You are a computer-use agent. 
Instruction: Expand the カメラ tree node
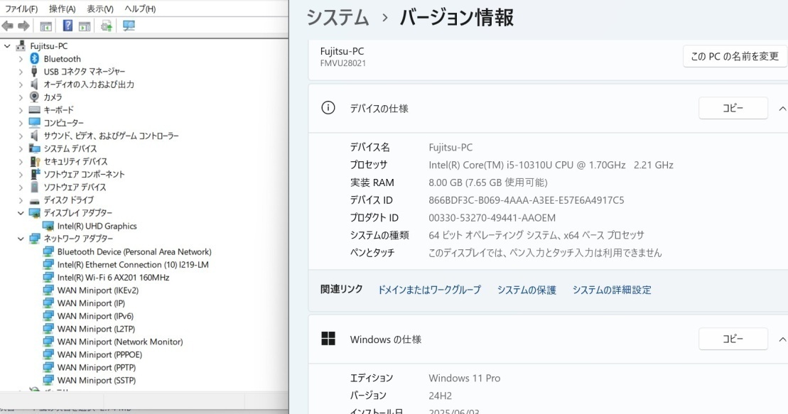21,97
